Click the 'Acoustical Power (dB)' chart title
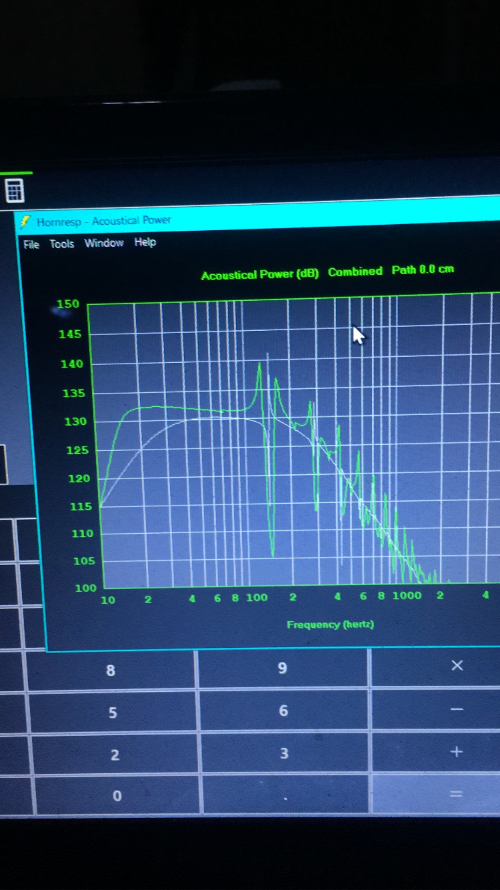Viewport: 500px width, 890px height. [260, 275]
